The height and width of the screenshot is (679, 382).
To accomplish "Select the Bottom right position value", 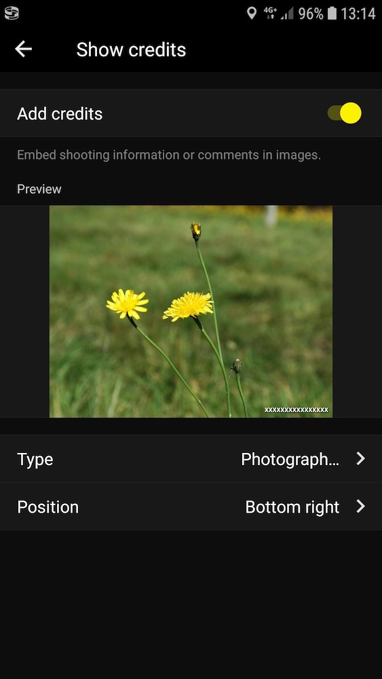I will [292, 507].
